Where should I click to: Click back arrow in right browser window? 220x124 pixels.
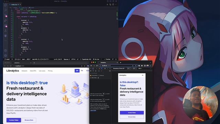pyautogui.click(x=91, y=66)
